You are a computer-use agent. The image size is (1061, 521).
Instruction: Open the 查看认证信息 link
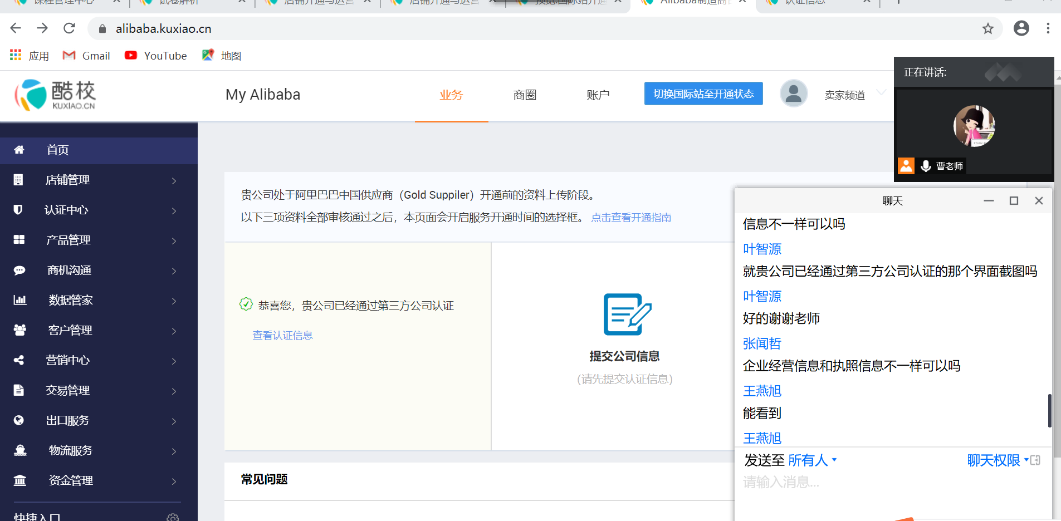click(282, 335)
